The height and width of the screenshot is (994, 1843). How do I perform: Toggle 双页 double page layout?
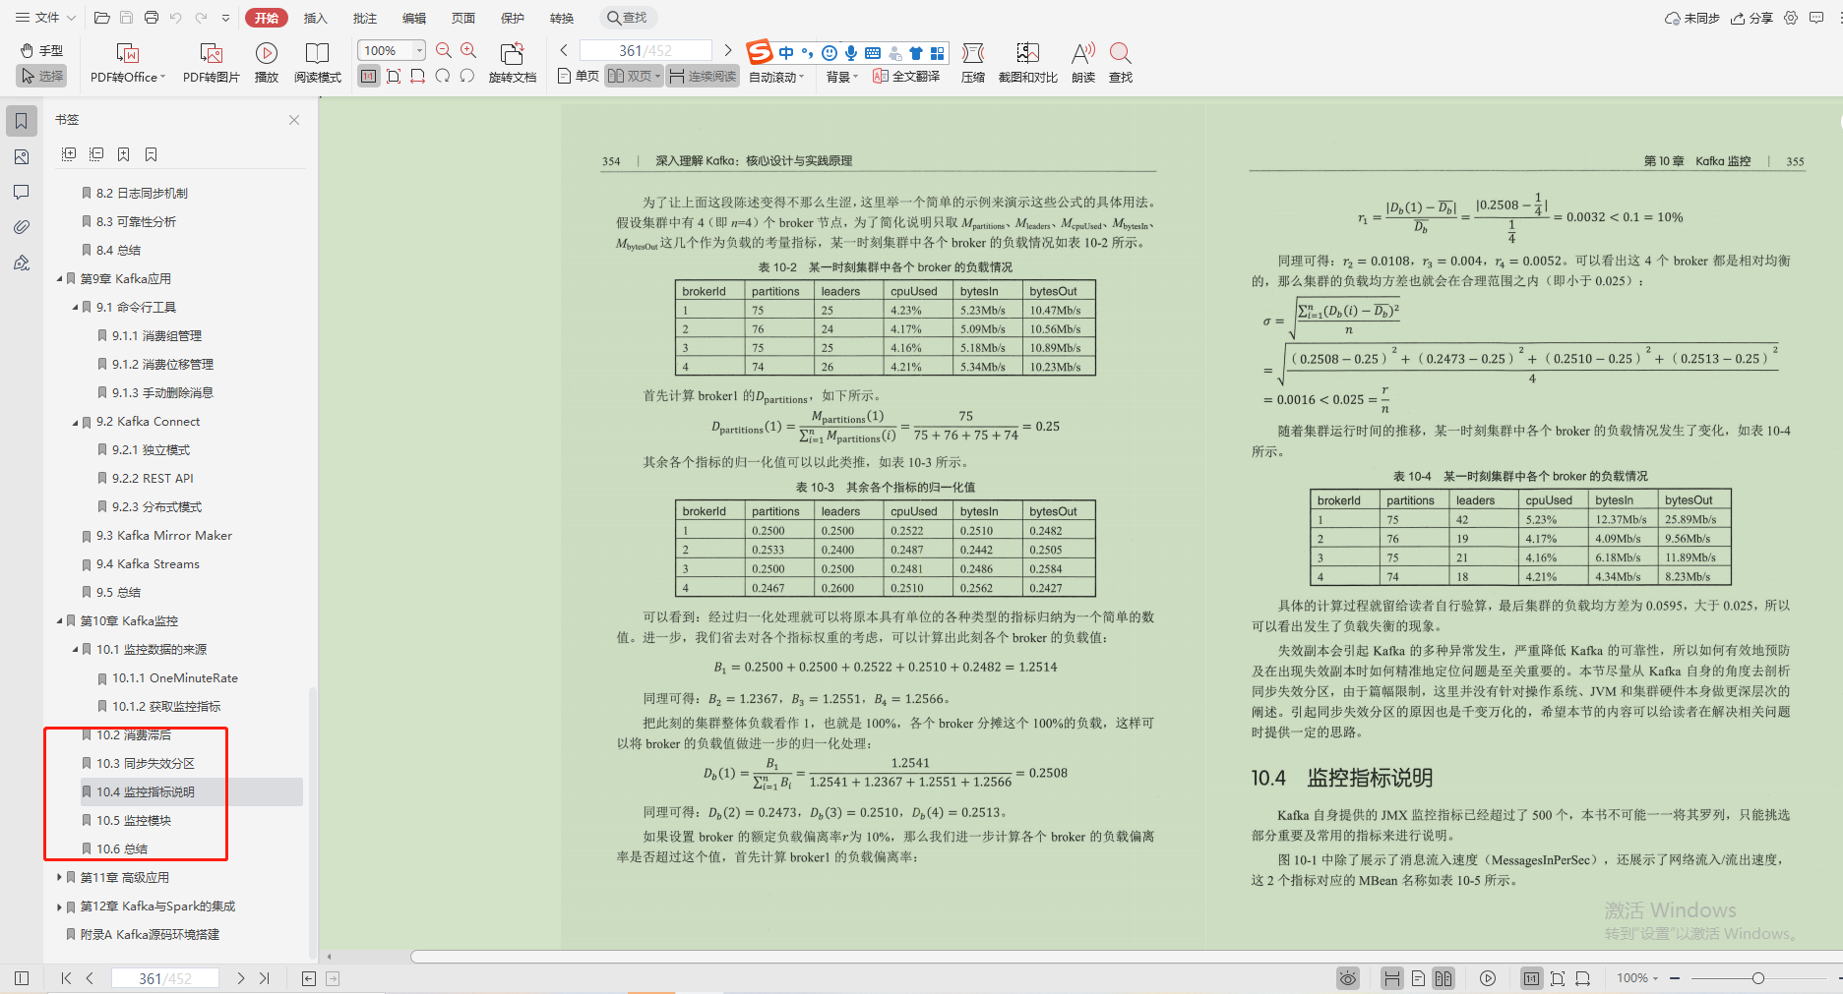634,76
